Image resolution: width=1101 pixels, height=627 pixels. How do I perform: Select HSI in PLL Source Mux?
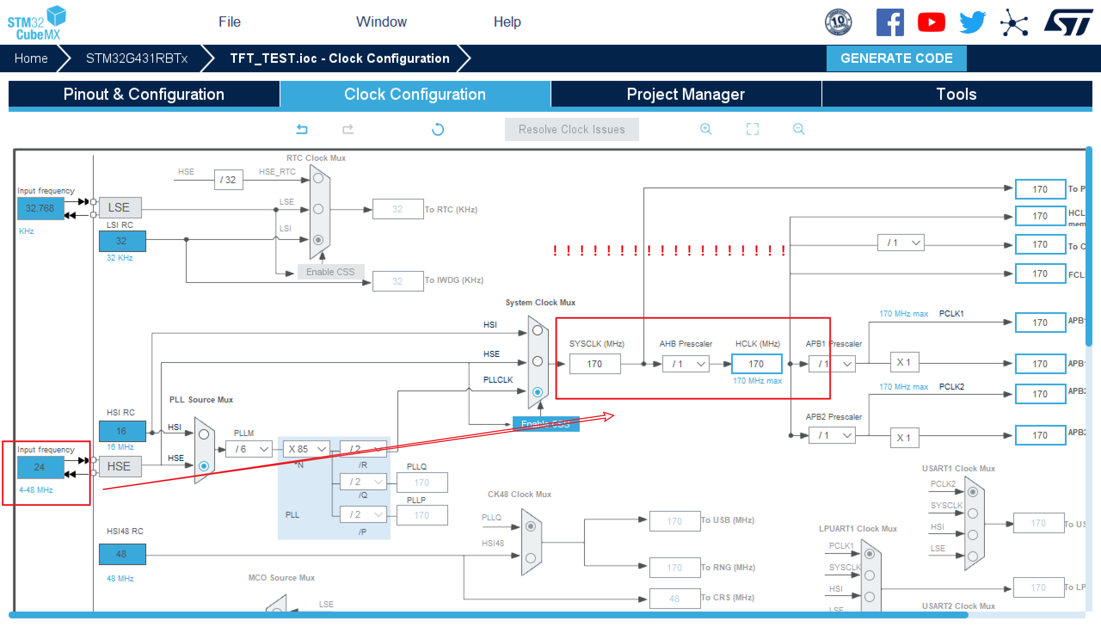point(204,434)
